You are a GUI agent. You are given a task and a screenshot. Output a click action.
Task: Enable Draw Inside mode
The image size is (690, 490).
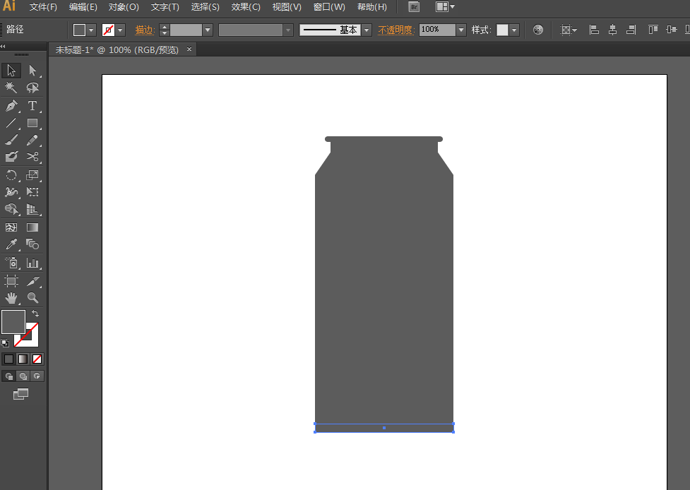(37, 376)
